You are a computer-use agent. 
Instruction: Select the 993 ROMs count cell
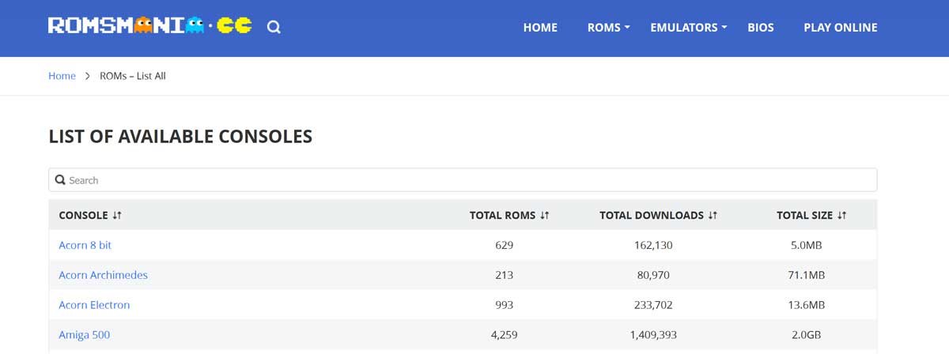point(505,305)
